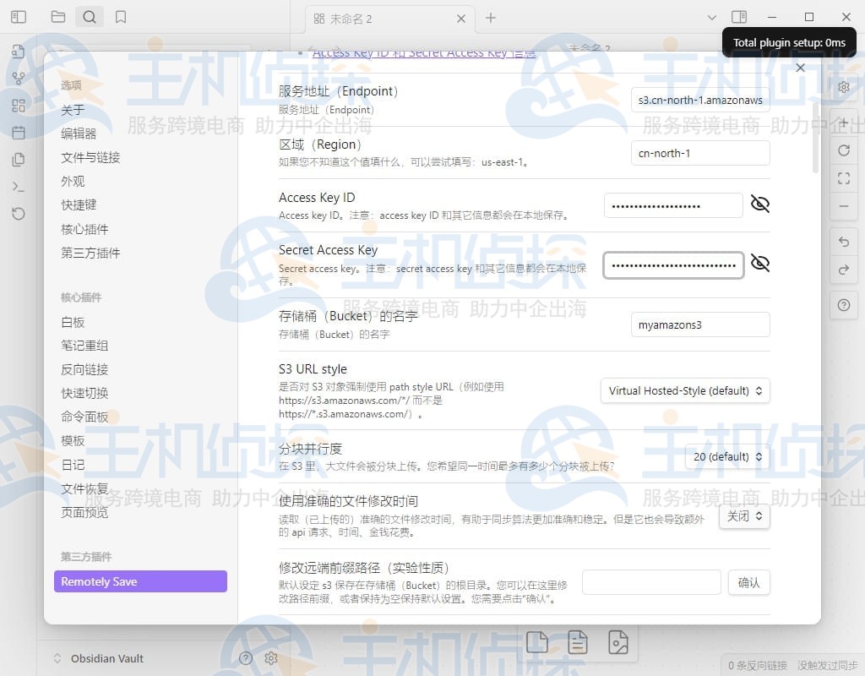Click the bookmark icon in top toolbar
This screenshot has height=676, width=865.
tap(120, 16)
